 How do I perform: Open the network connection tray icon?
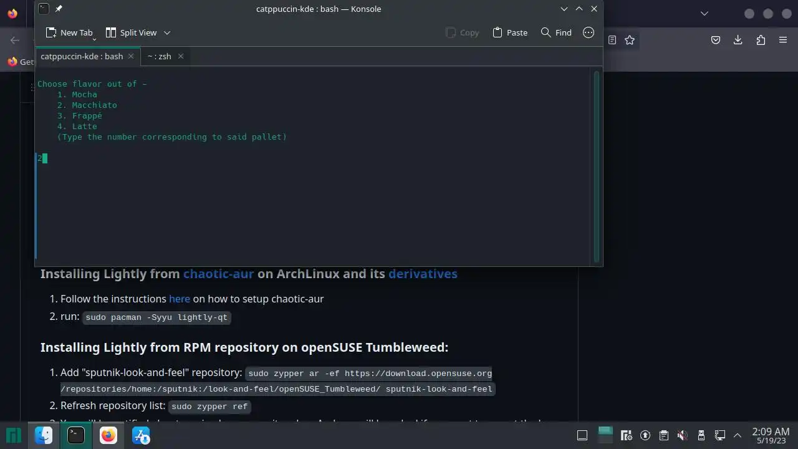pos(720,435)
